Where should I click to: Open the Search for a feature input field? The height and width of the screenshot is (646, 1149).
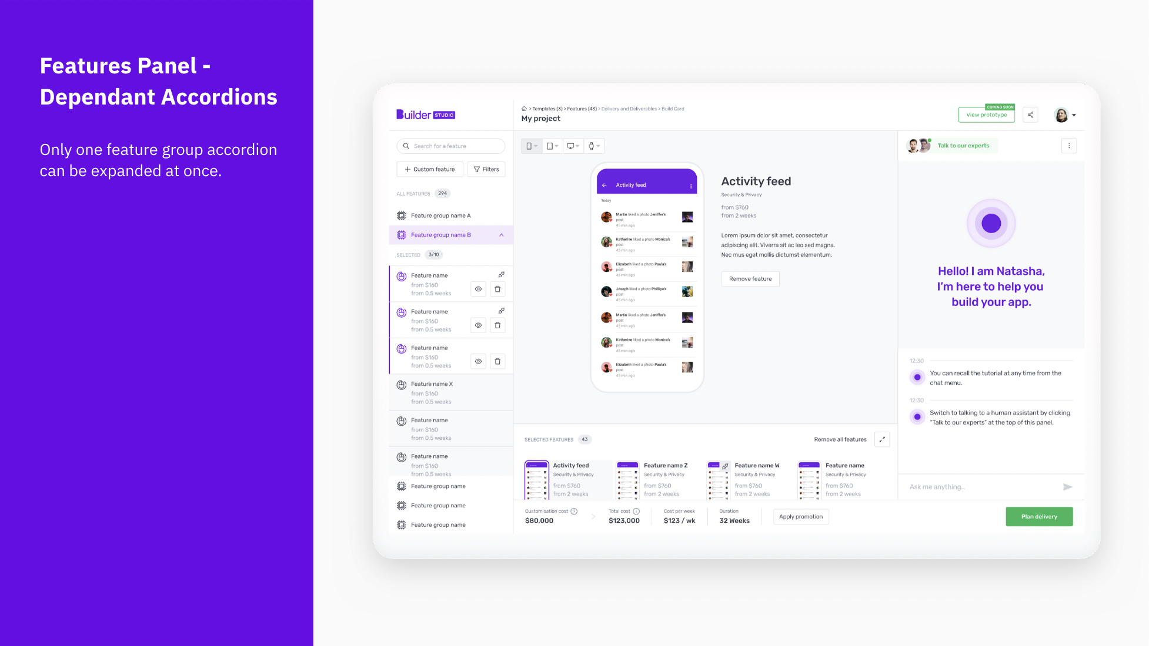click(450, 146)
